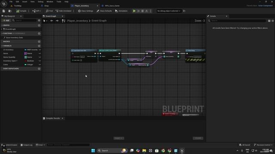Image resolution: width=275 pixels, height=154 pixels.
Task: Open the Asset menu
Action: (x=24, y=2)
